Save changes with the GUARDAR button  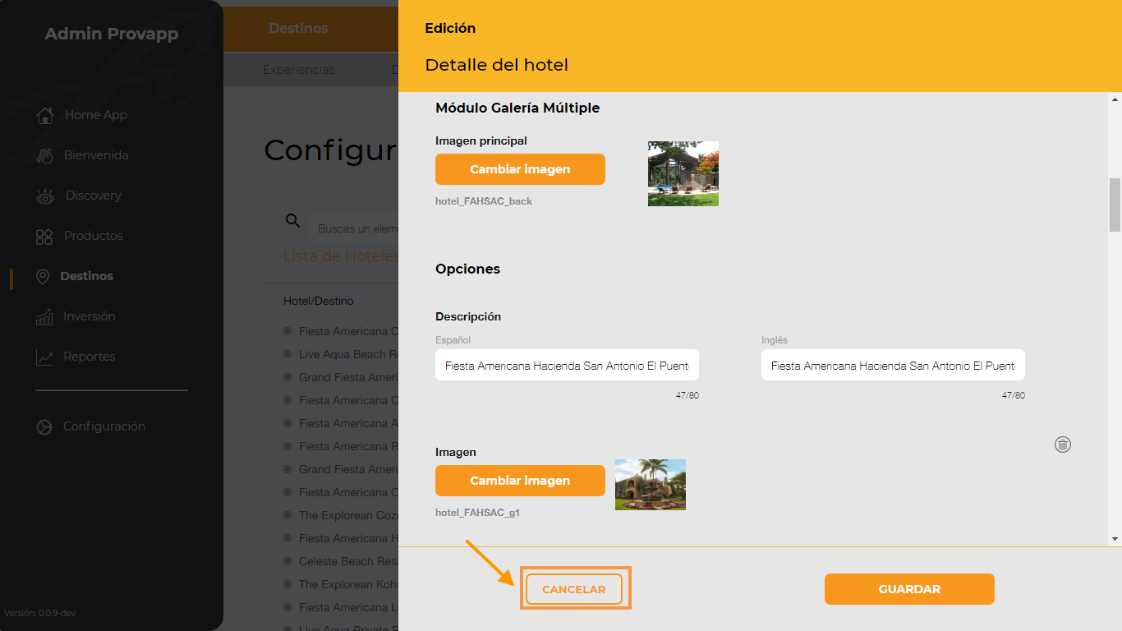point(909,589)
